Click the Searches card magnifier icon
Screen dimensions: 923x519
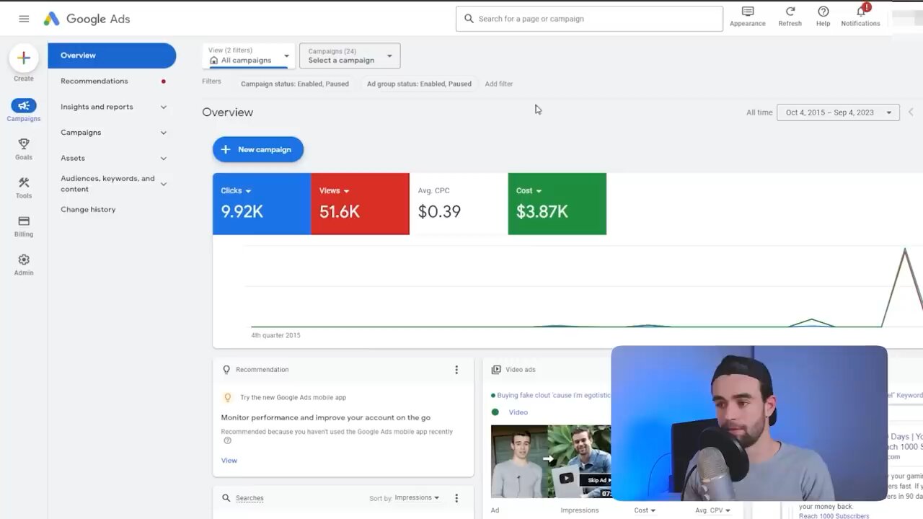[226, 498]
